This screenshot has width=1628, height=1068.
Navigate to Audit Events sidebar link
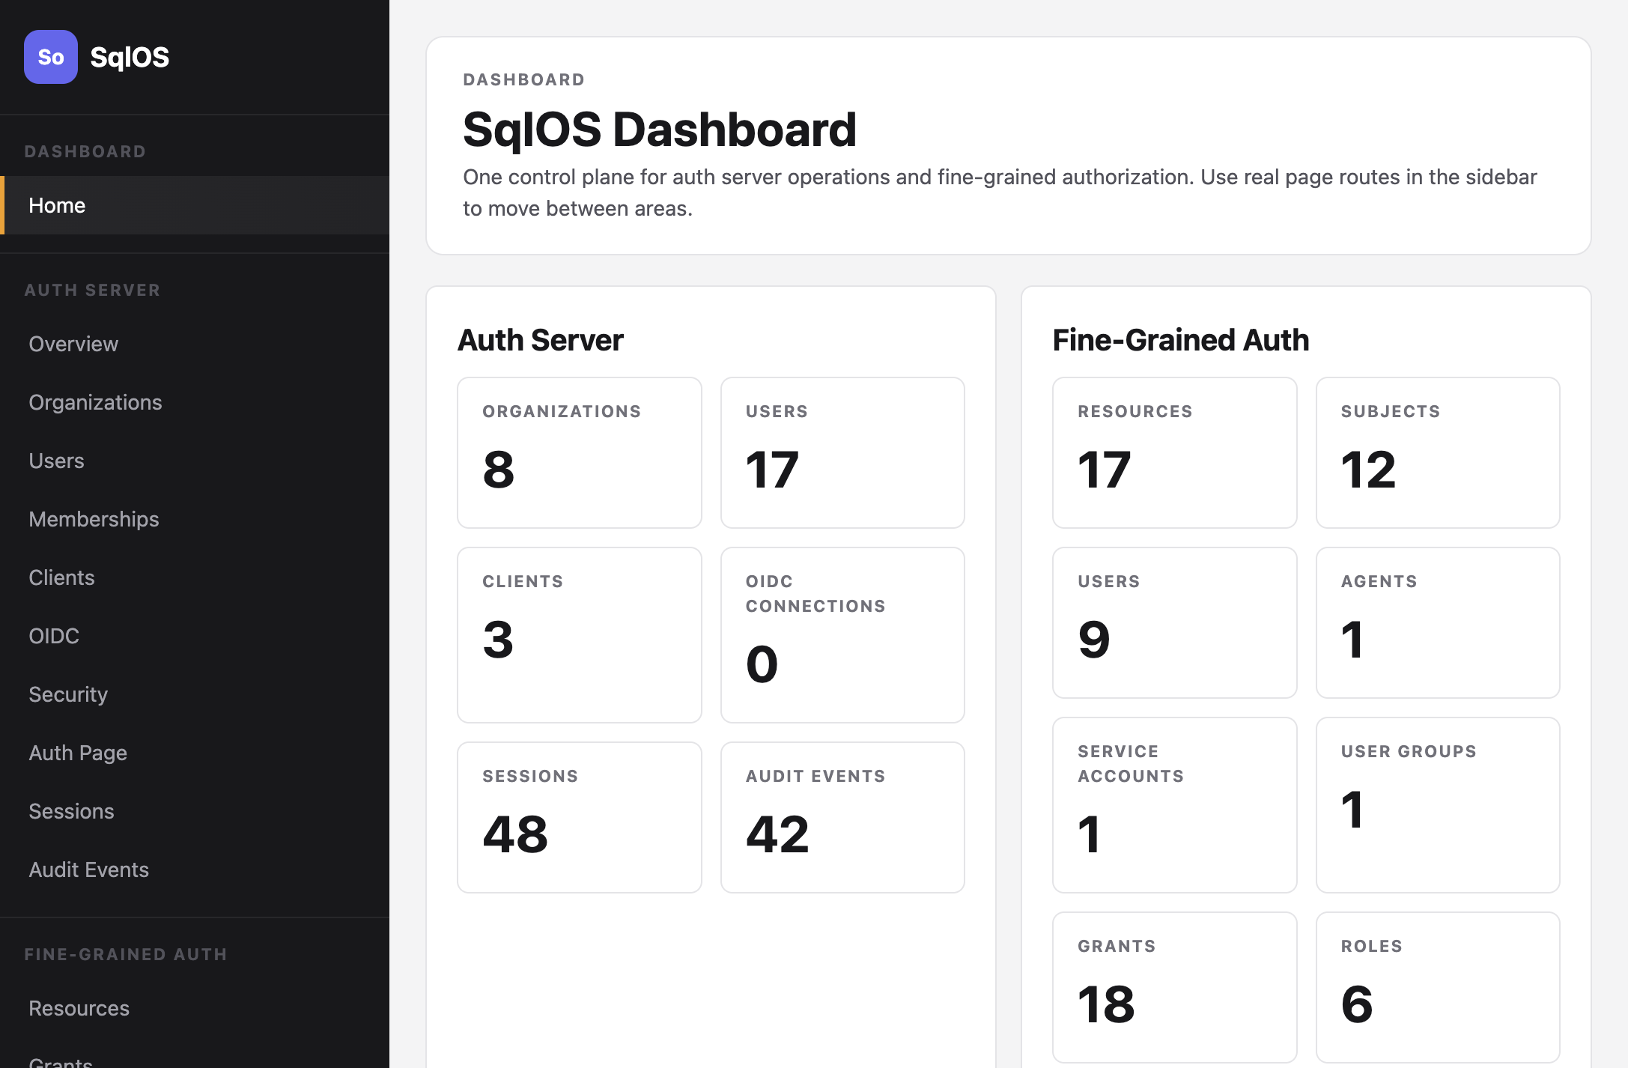(88, 870)
